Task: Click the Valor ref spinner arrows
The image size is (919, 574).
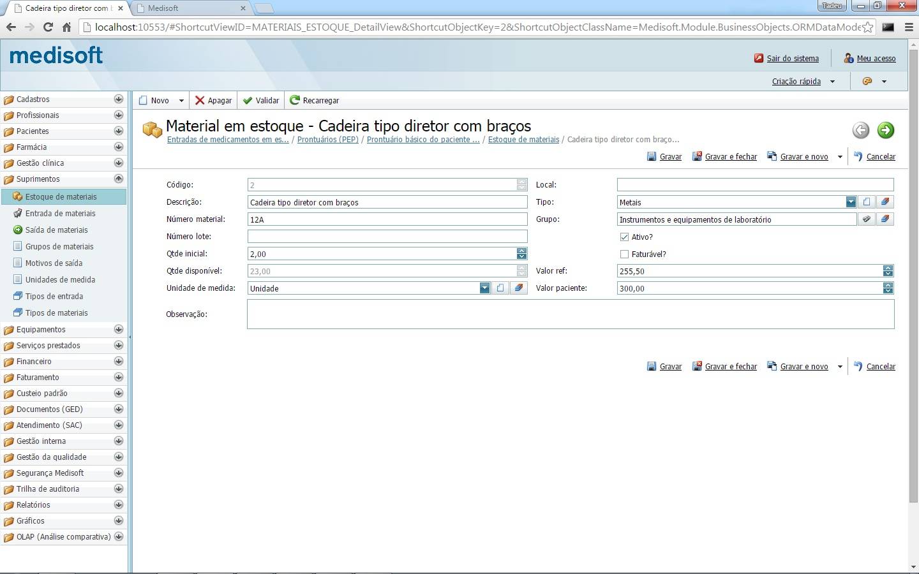Action: point(888,270)
